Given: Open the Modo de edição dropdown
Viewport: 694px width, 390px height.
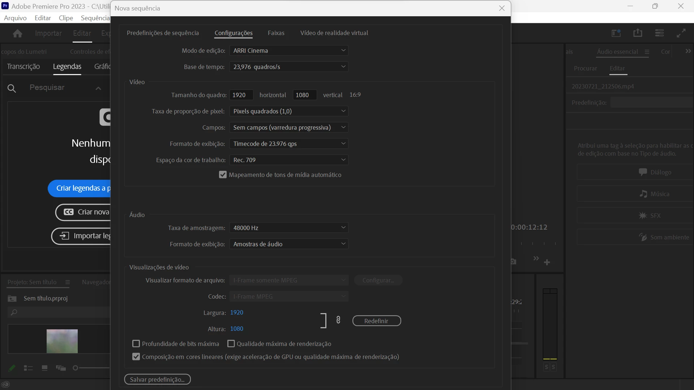Looking at the screenshot, I should [x=288, y=51].
